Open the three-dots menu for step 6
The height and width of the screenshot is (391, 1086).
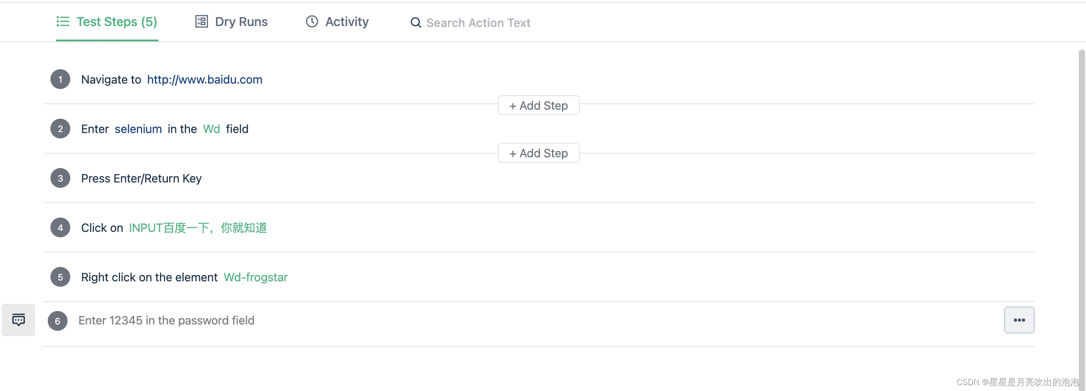coord(1019,320)
